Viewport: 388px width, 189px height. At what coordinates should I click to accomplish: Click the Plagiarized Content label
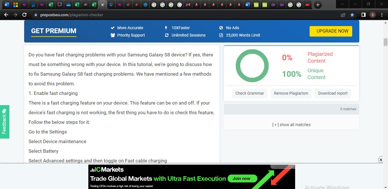[x=320, y=58]
